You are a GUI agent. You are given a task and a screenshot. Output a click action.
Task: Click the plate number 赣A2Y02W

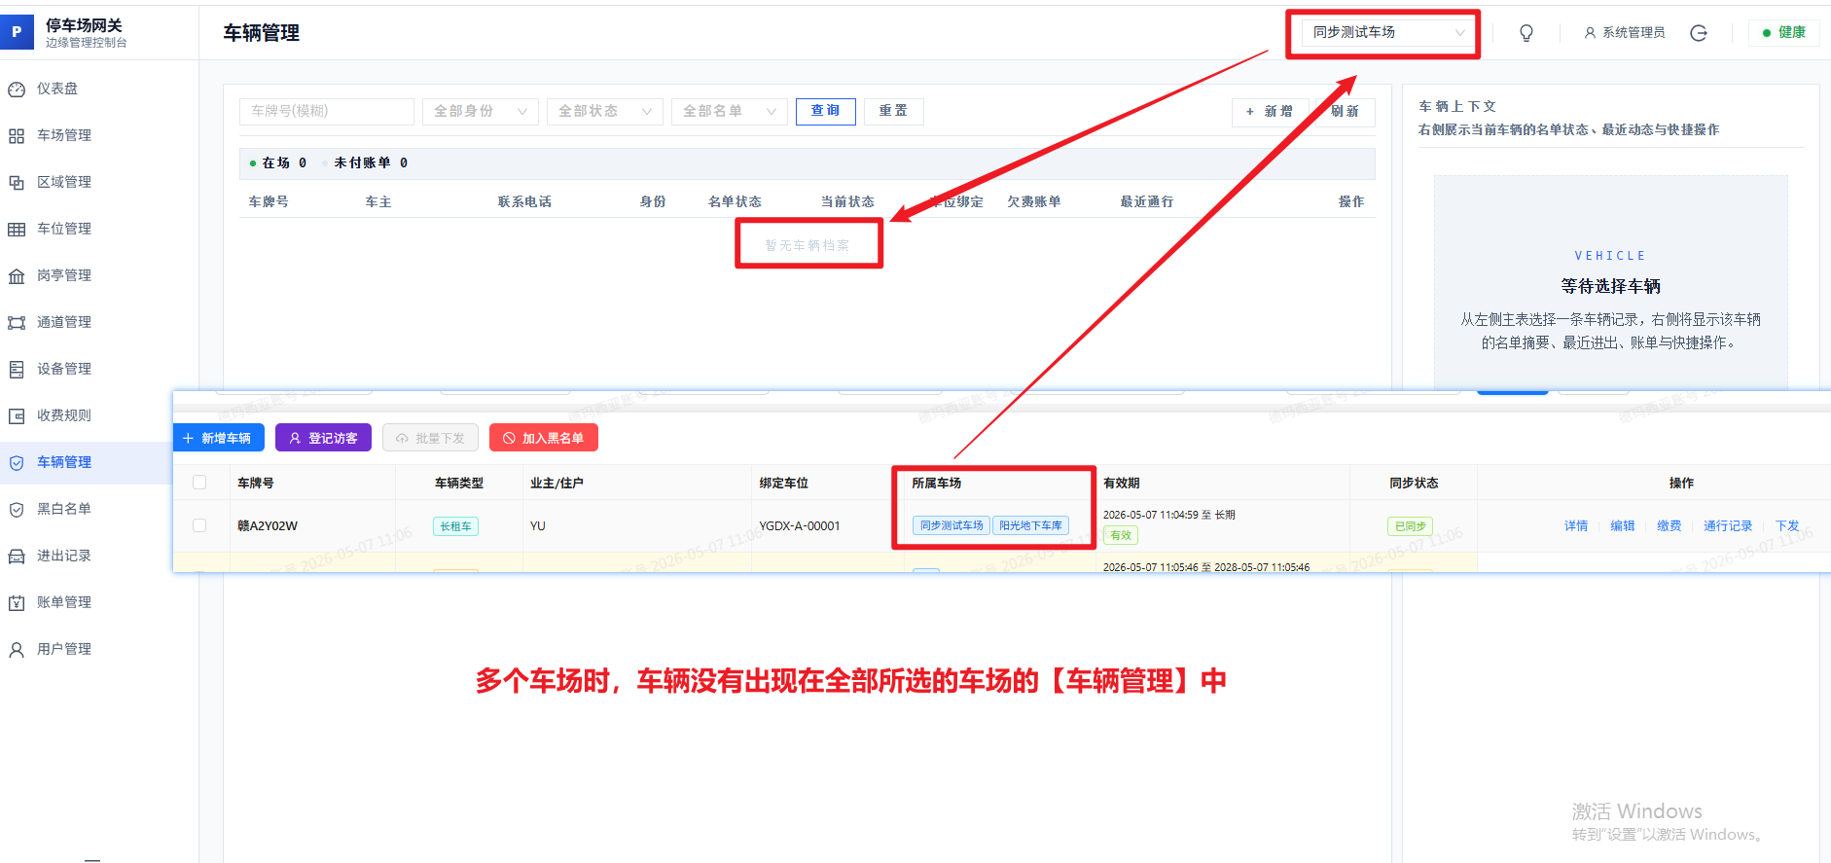[268, 525]
